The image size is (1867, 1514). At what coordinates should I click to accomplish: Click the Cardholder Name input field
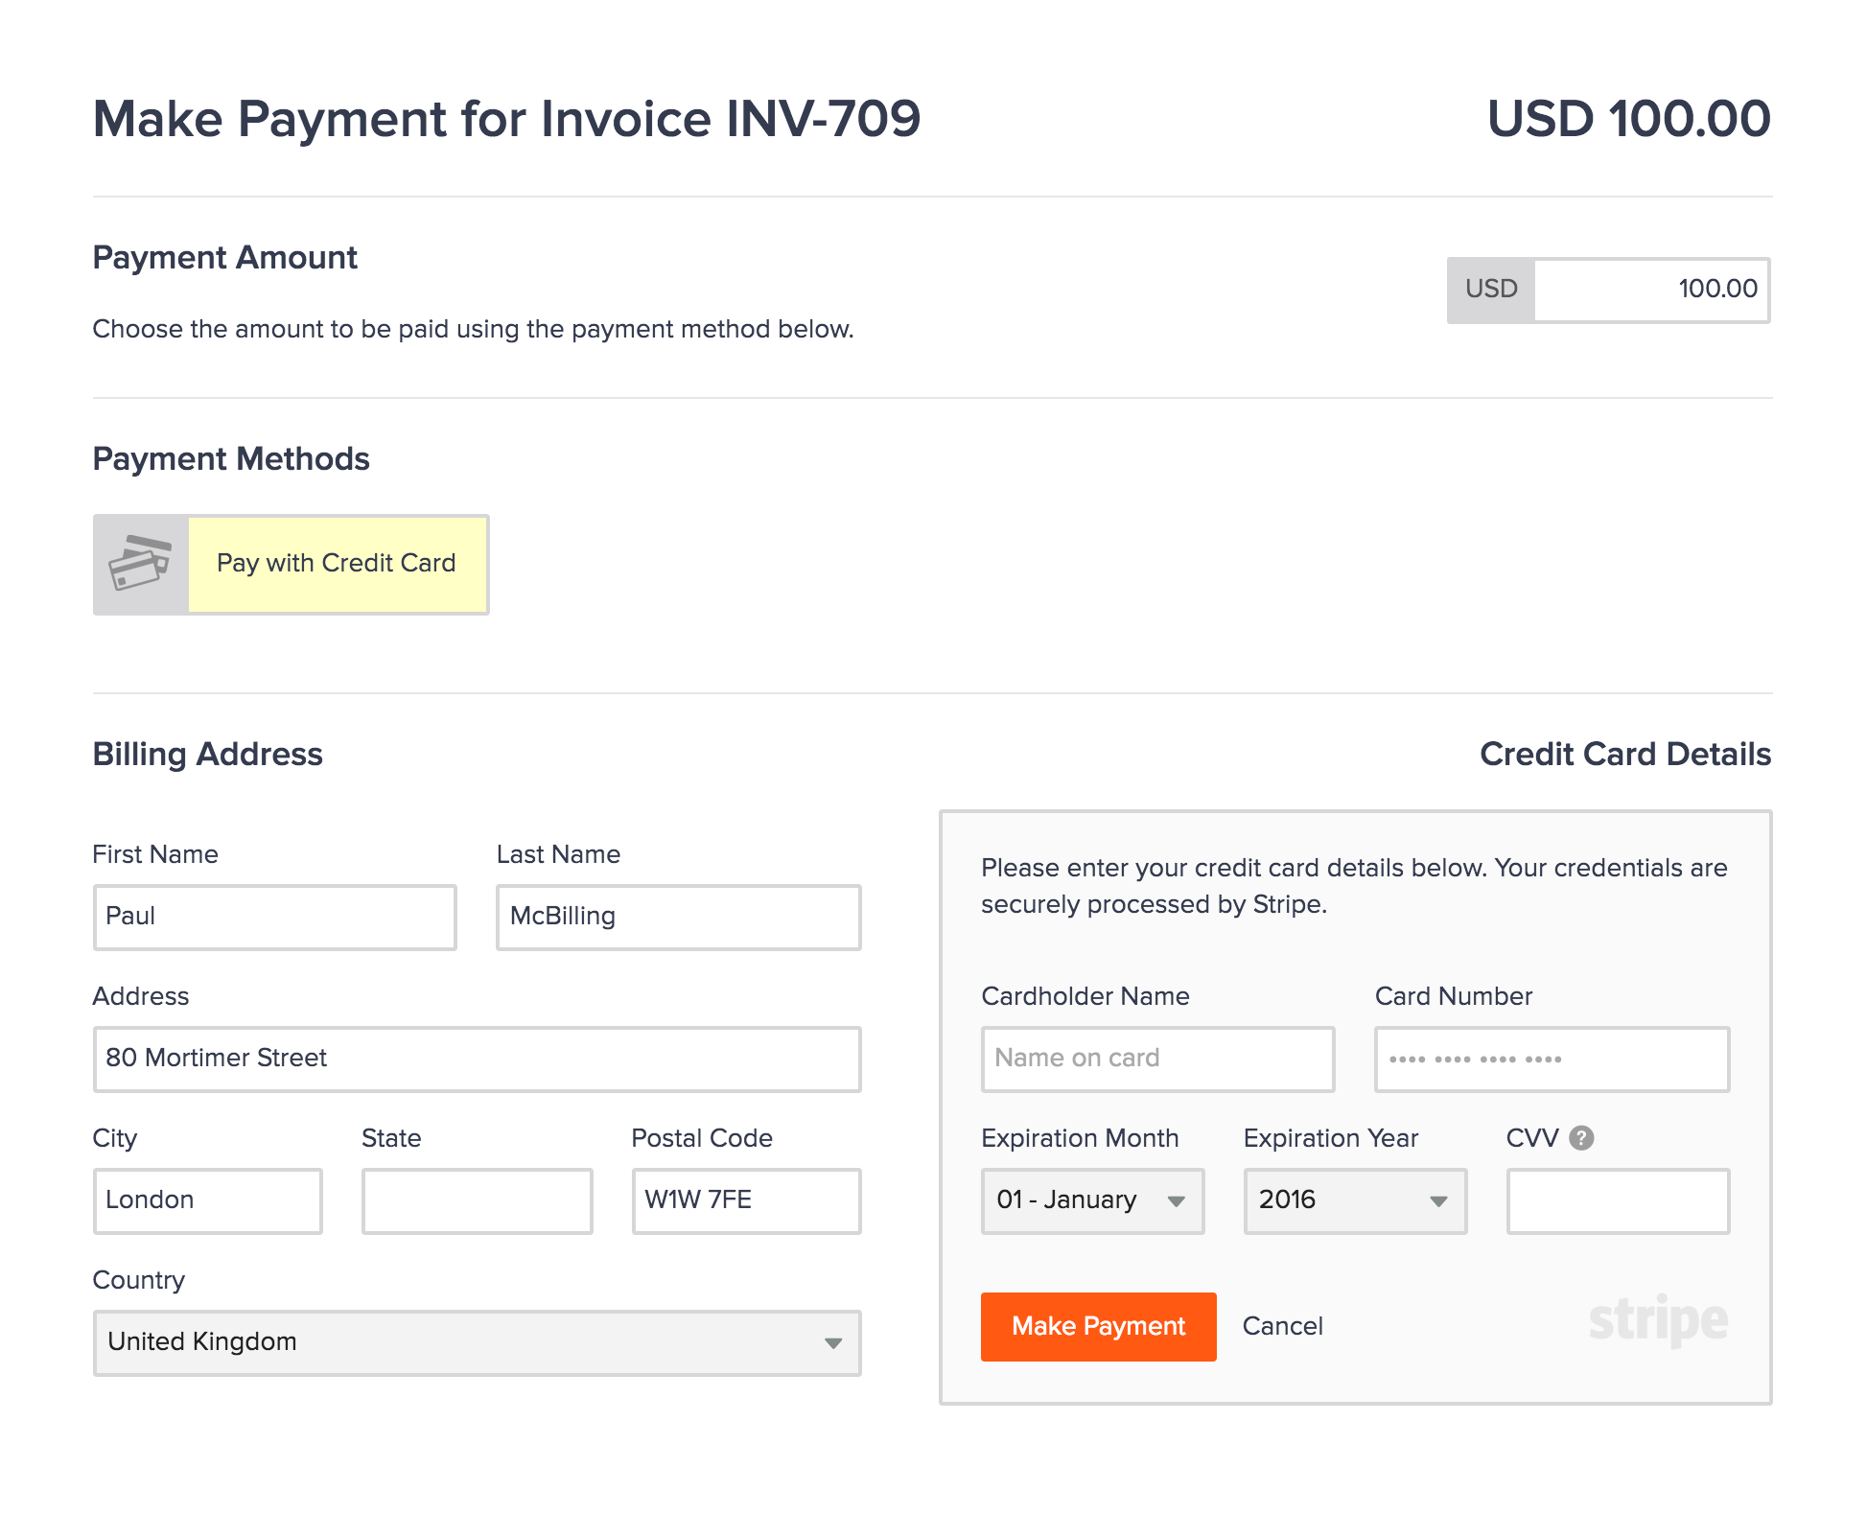[1156, 1057]
